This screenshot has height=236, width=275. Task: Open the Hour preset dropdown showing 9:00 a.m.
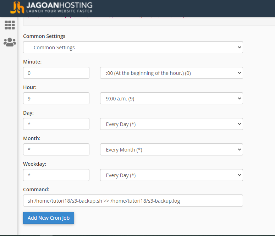[171, 98]
